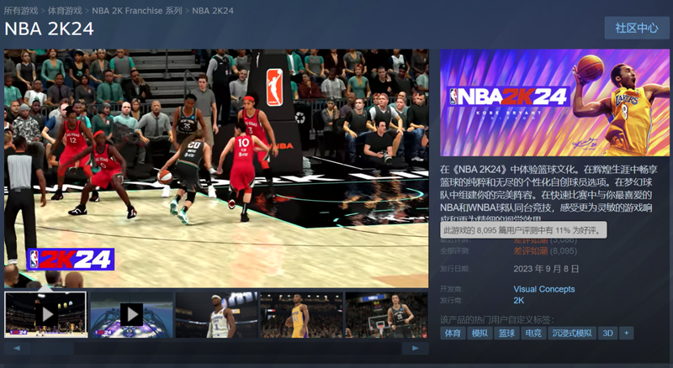Select the 电竞 tag
Image resolution: width=673 pixels, height=368 pixels.
click(x=533, y=334)
